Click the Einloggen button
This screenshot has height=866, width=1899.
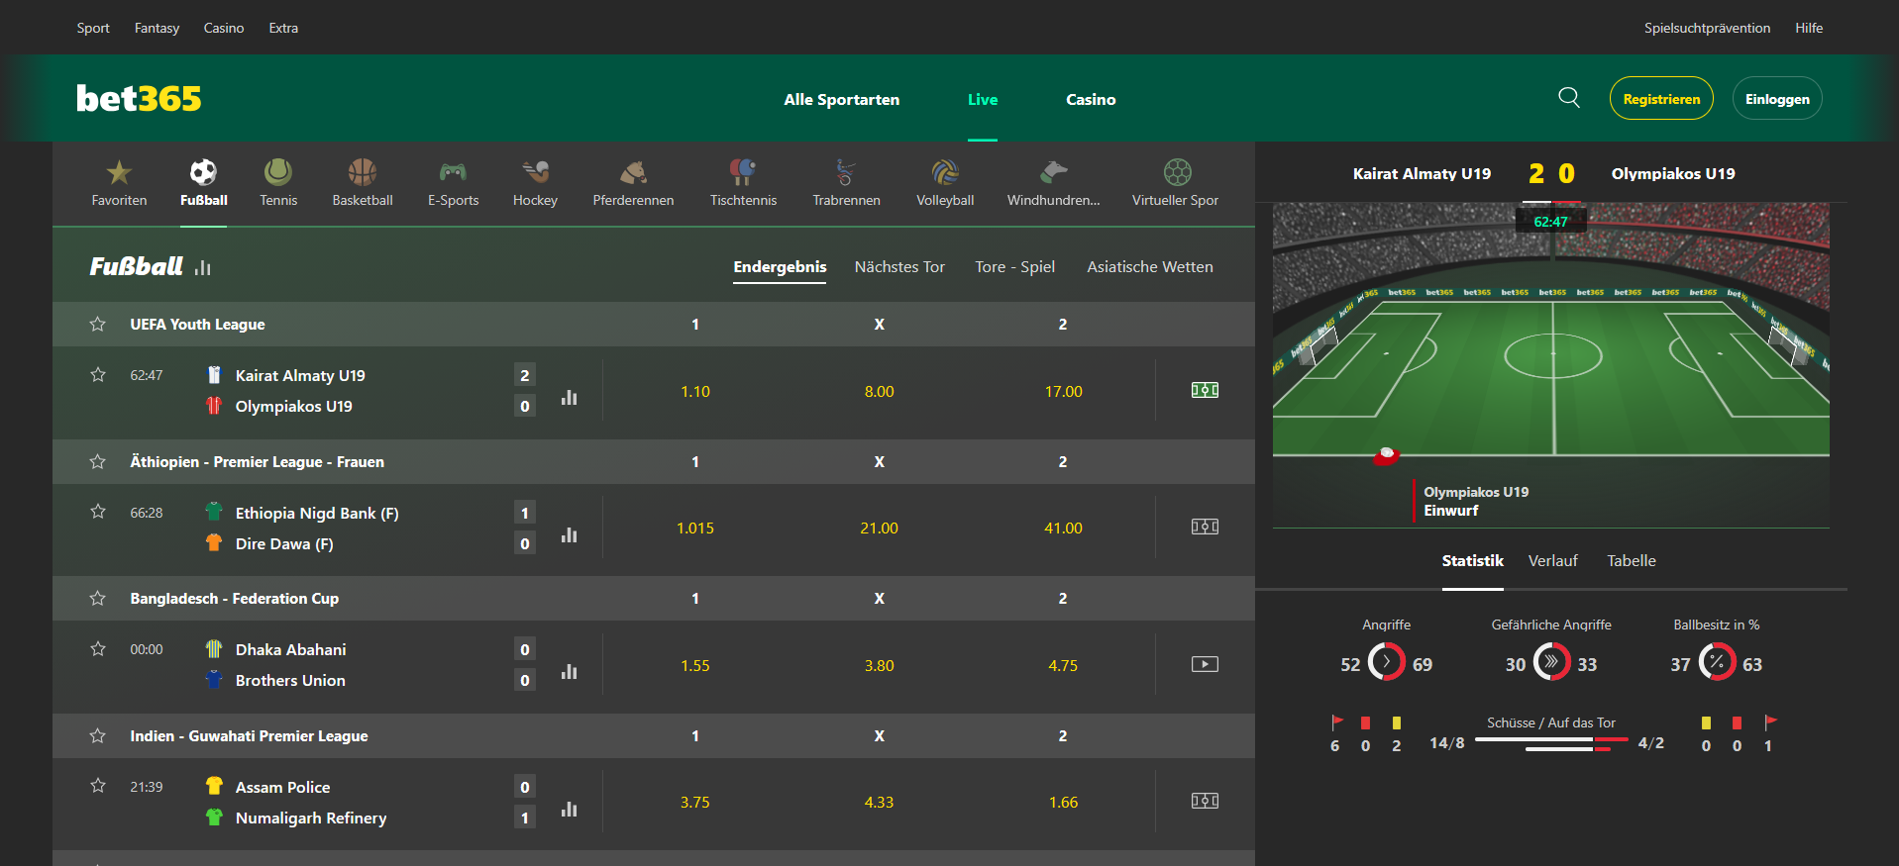pos(1777,98)
